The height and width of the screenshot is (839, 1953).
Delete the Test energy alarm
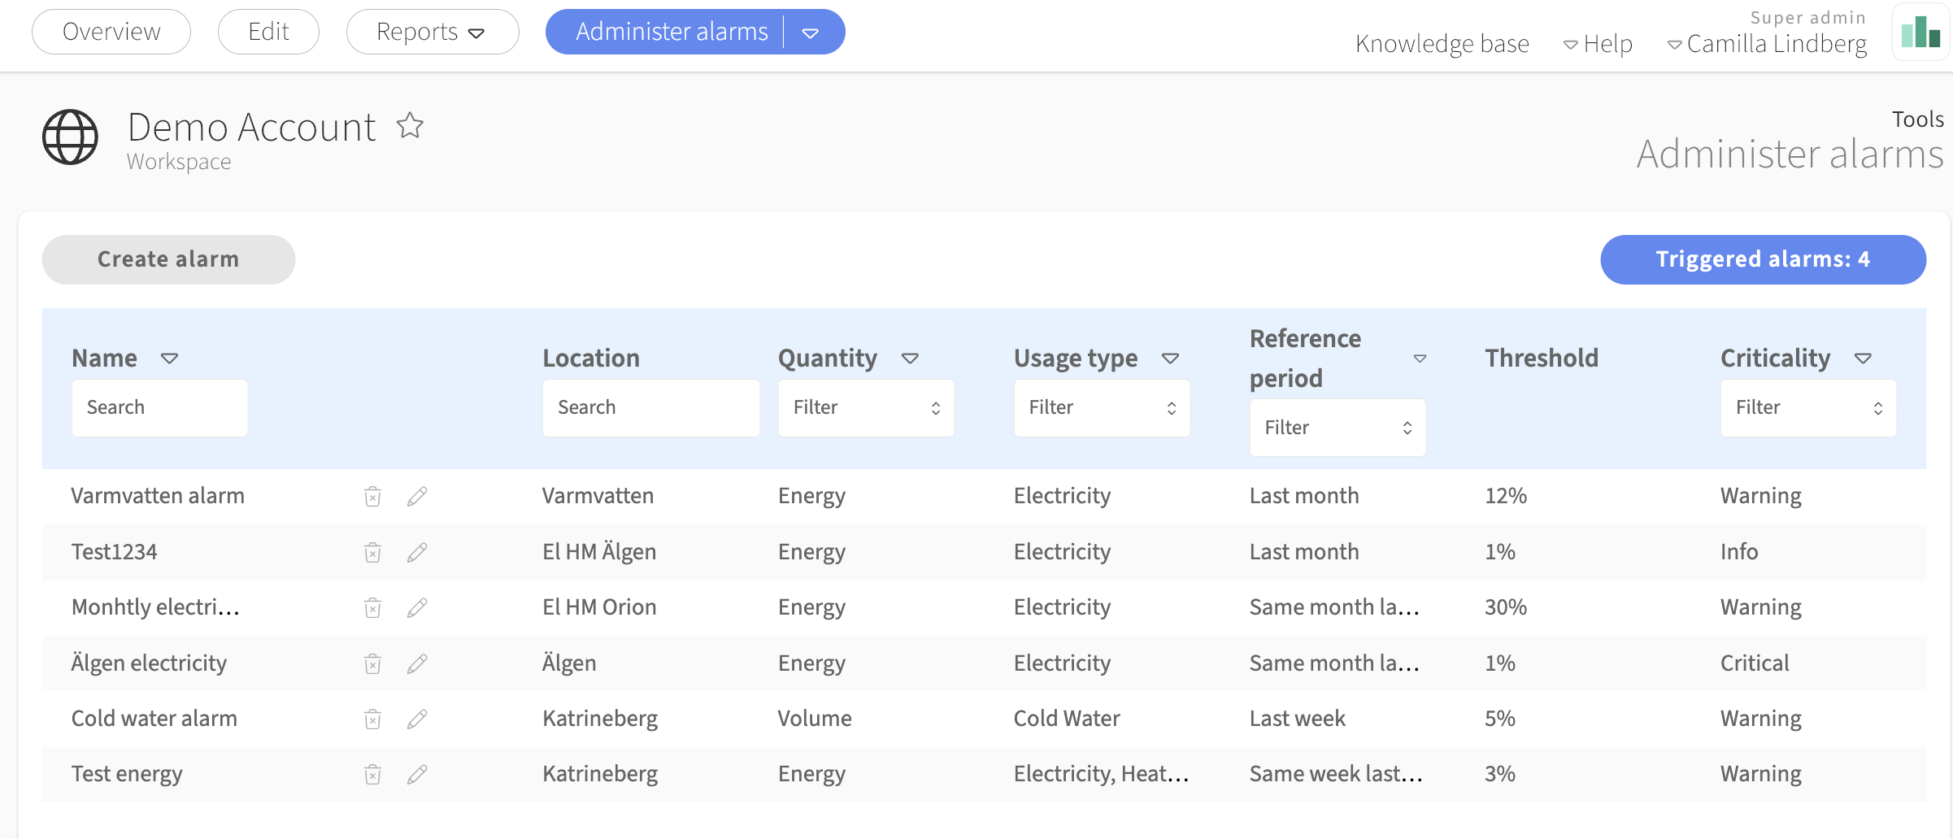(372, 774)
